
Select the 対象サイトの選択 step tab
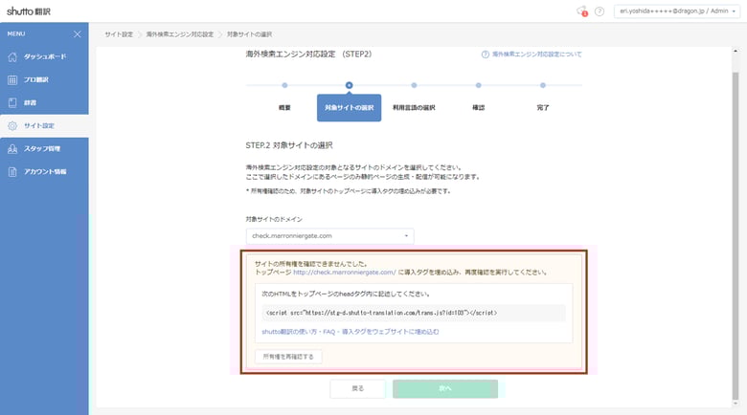point(350,107)
